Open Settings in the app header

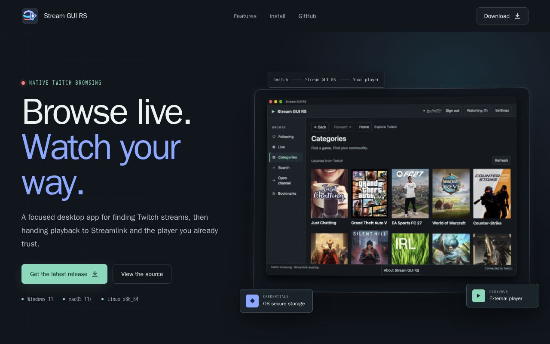point(502,111)
